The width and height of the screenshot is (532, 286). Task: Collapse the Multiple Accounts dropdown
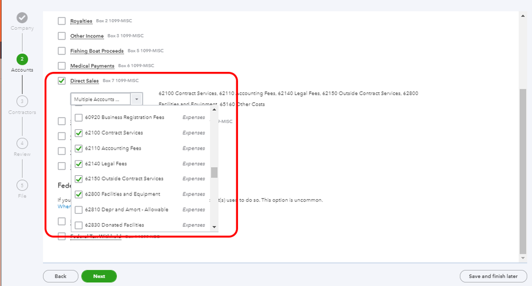tap(137, 99)
